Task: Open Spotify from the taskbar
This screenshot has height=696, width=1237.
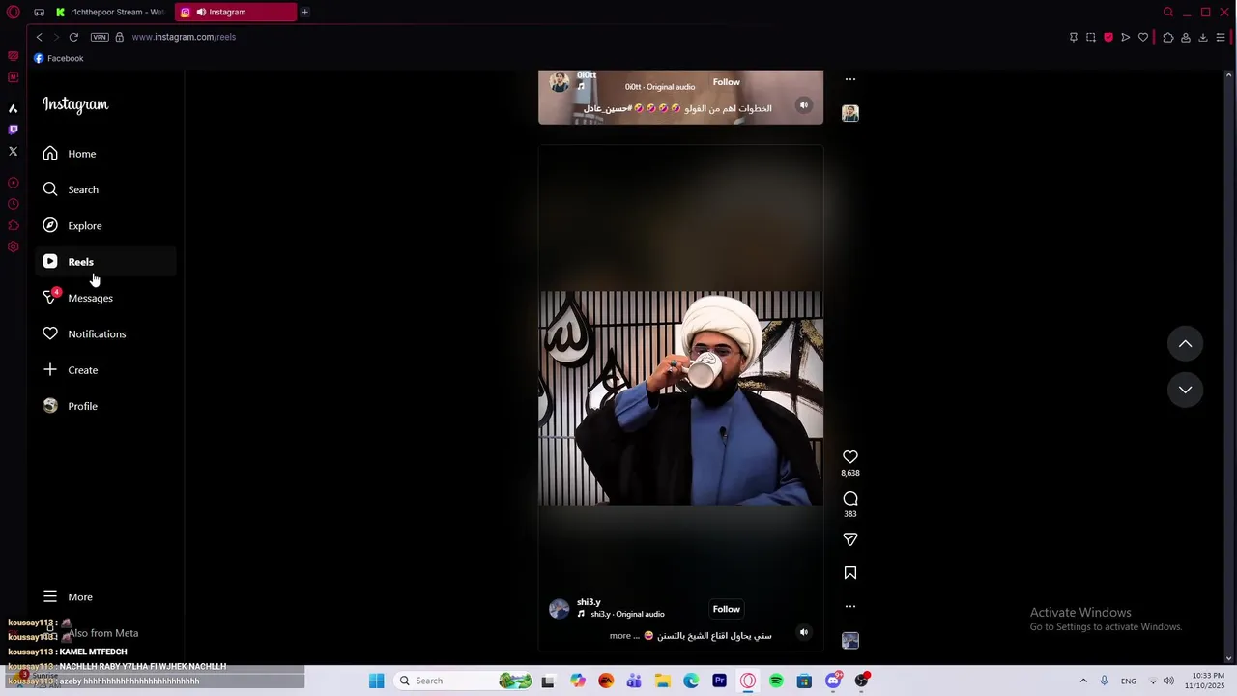Action: click(x=776, y=681)
